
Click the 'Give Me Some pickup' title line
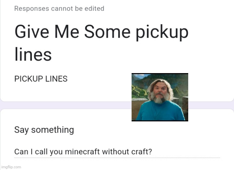[101, 32]
